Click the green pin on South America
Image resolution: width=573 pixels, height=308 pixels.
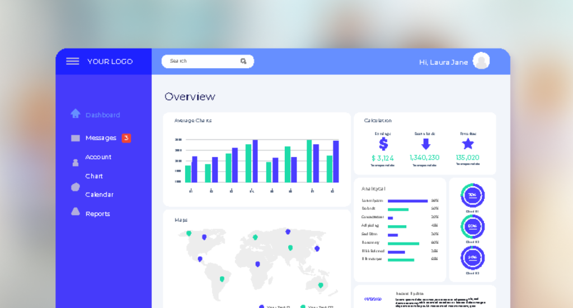[x=222, y=278]
